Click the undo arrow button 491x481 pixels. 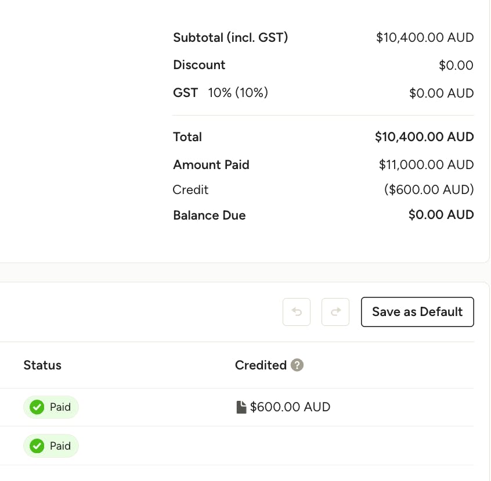click(x=296, y=312)
